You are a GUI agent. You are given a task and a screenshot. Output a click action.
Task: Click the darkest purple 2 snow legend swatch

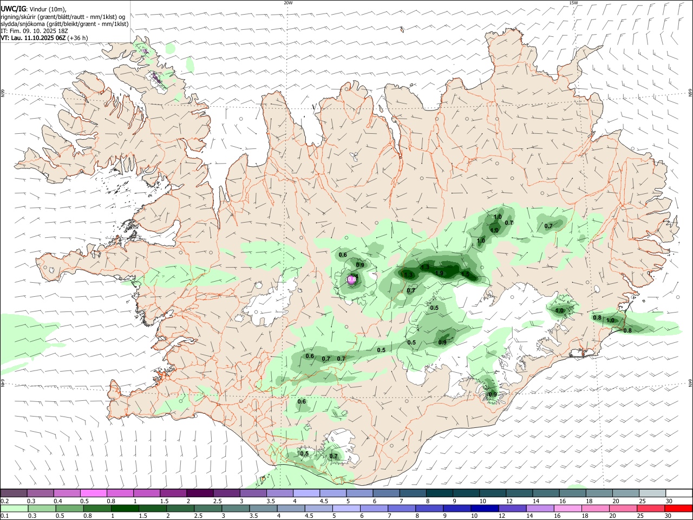point(200,493)
